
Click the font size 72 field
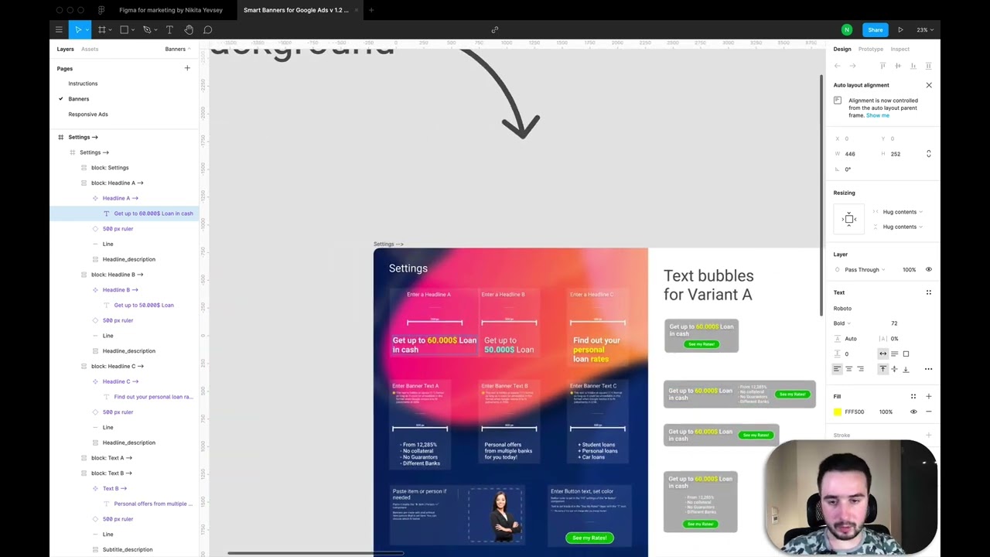point(894,323)
